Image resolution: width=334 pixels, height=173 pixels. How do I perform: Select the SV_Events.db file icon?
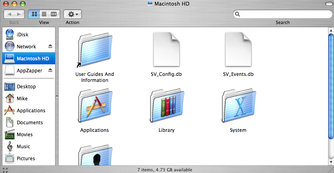[x=238, y=49]
